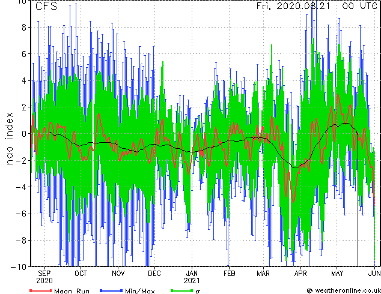The height and width of the screenshot is (294, 381).
Task: Click the y-axis value -8
Action: [21, 241]
